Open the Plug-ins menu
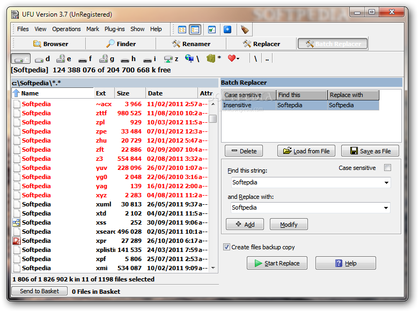The height and width of the screenshot is (312, 419). tap(115, 29)
